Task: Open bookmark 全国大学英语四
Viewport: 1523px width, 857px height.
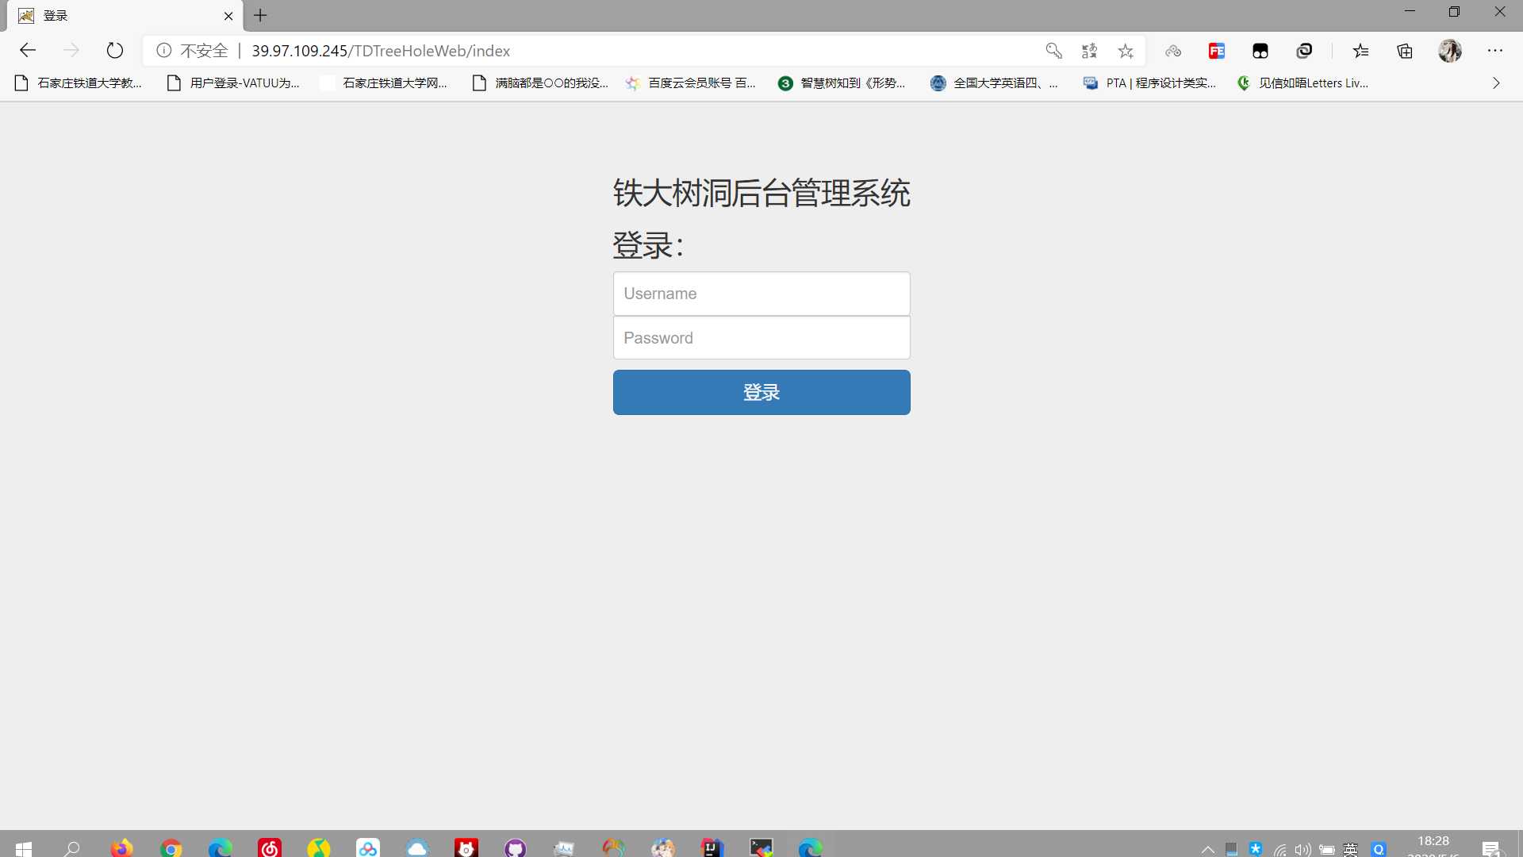Action: pos(995,83)
